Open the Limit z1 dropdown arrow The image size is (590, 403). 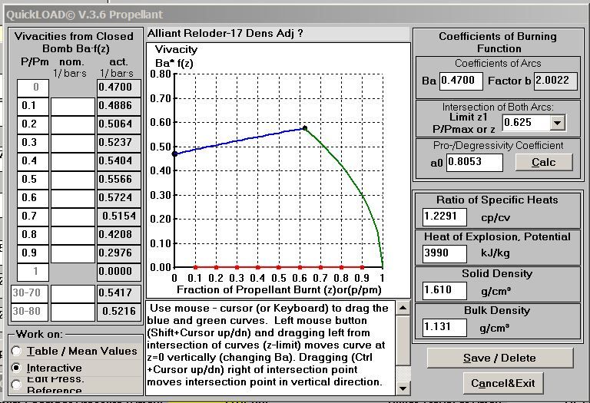557,123
